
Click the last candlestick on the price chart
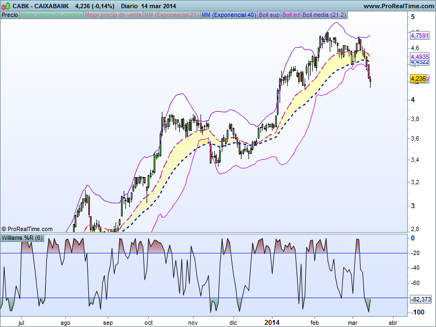pyautogui.click(x=371, y=82)
